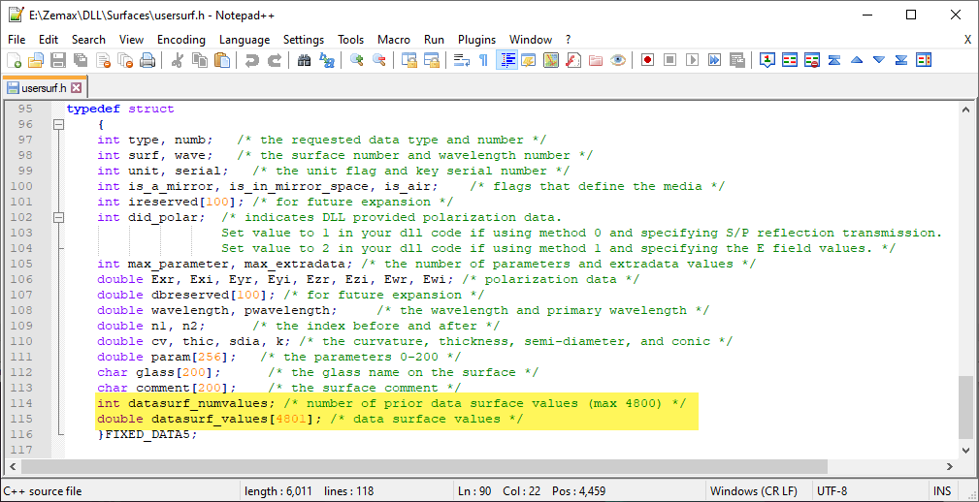Toggle show all characters pilcrow
This screenshot has height=502, width=979.
pos(483,60)
